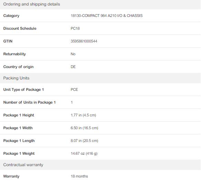Viewport: 201px width, 181px height.
Task: Click the Warranty value 18 months
Action: (x=79, y=176)
